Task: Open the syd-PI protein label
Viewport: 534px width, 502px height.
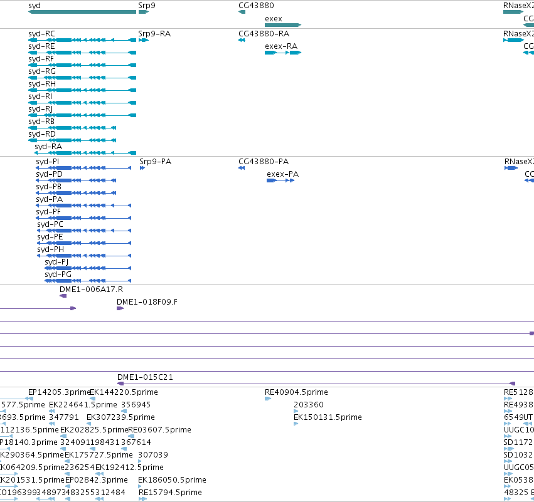Action: tap(47, 162)
